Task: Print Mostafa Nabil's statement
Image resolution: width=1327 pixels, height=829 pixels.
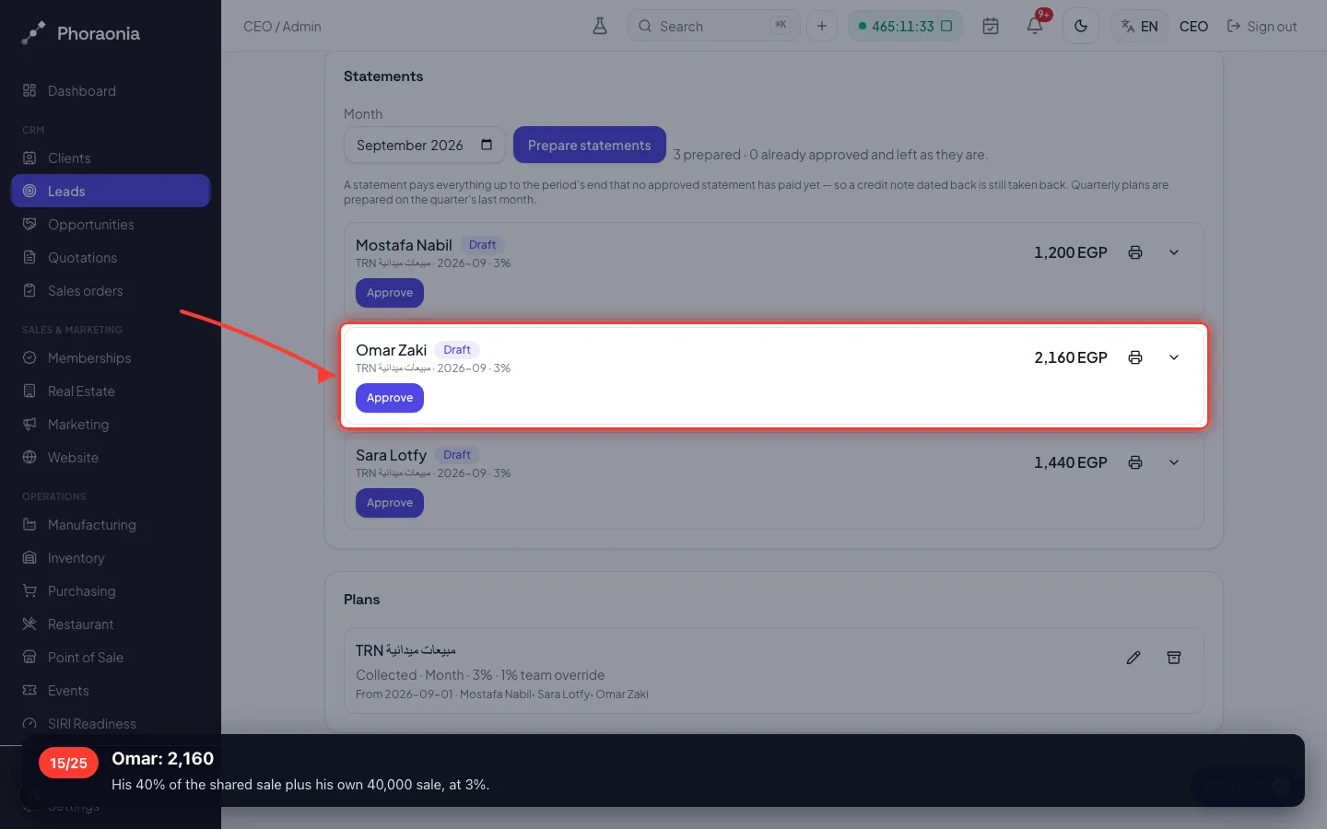Action: coord(1135,252)
